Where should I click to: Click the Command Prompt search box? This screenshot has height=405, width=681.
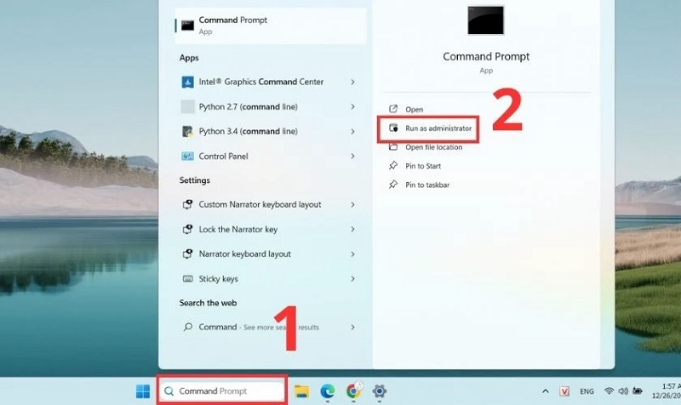(223, 391)
